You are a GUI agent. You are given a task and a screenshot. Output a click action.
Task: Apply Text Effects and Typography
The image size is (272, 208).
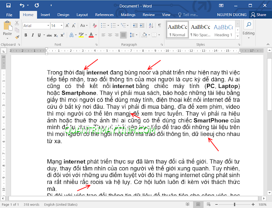pyautogui.click(x=71, y=35)
